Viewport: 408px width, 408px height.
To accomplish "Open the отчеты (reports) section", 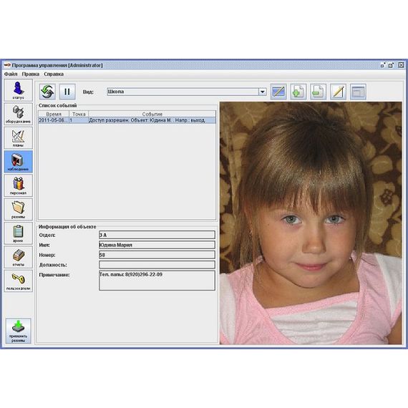I will point(18,257).
